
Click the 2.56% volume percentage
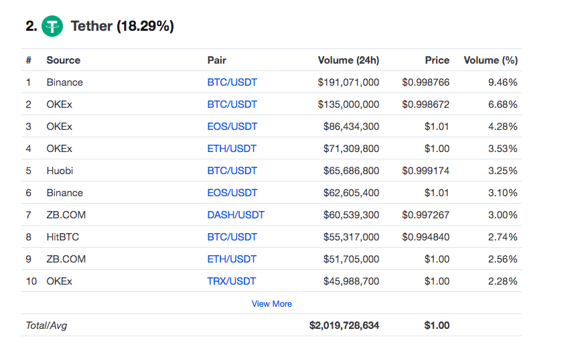pyautogui.click(x=502, y=259)
